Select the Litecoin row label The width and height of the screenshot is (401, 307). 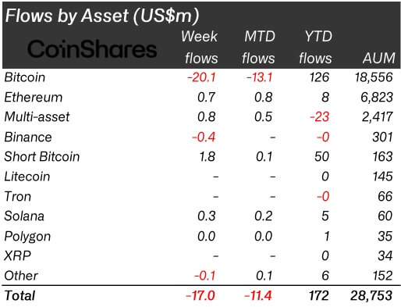[27, 177]
